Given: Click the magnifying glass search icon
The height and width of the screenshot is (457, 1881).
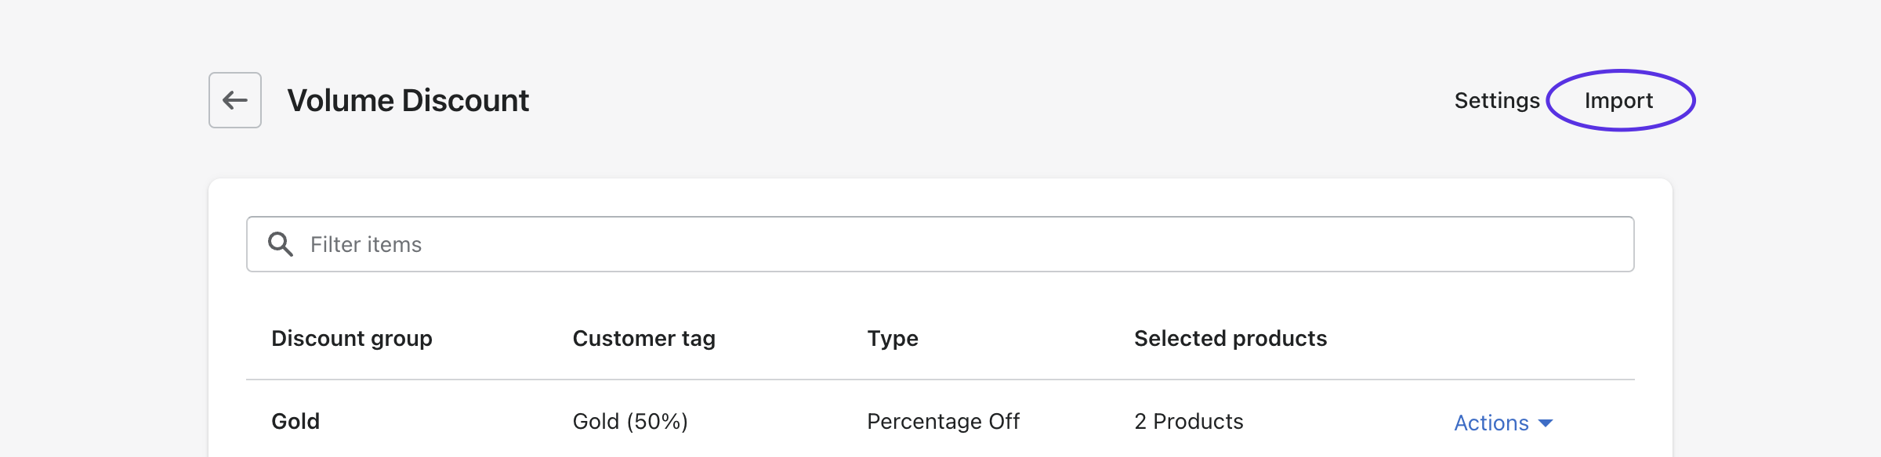Looking at the screenshot, I should (x=281, y=244).
